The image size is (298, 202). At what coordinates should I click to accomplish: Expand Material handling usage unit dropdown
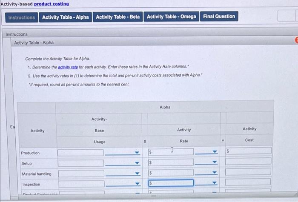click(123, 174)
